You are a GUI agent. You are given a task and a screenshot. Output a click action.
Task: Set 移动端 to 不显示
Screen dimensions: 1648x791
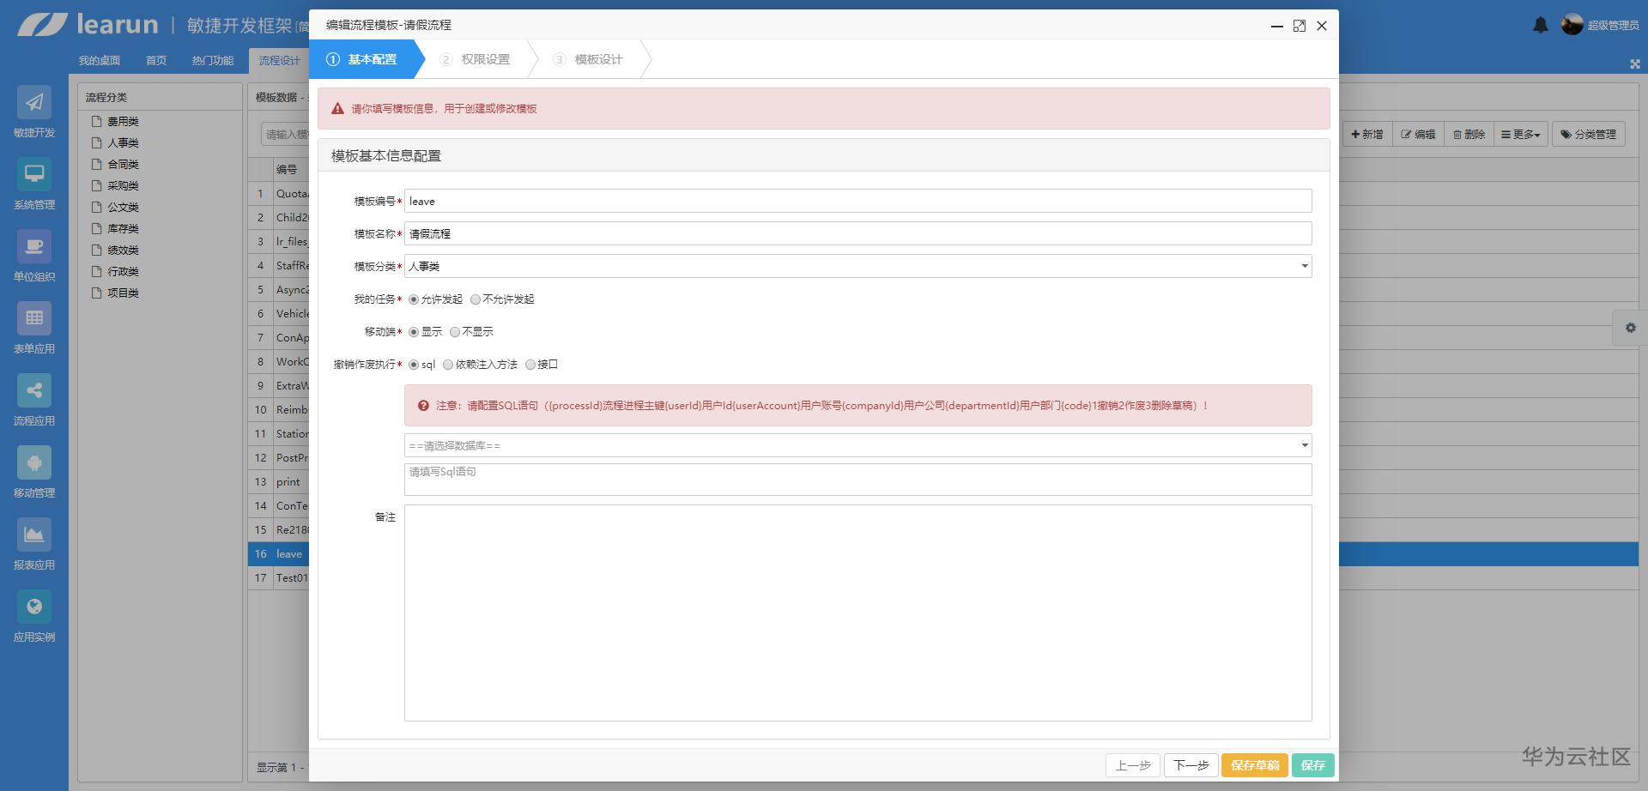pos(455,331)
